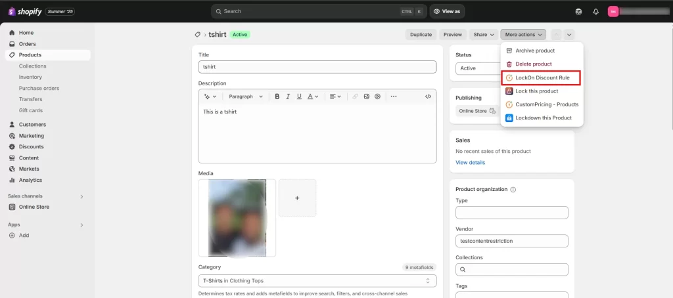Switch description editor to HTML view
Screen dimensions: 673x298
[x=428, y=96]
